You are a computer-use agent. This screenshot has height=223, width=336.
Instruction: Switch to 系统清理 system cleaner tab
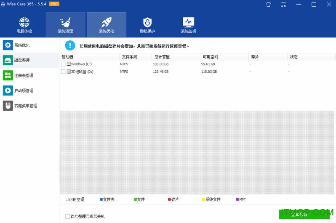coord(65,25)
